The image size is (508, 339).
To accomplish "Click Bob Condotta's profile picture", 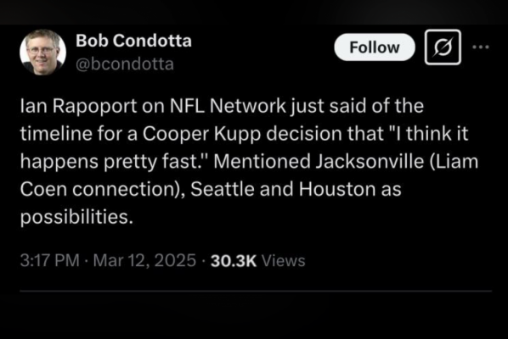I will (x=42, y=52).
